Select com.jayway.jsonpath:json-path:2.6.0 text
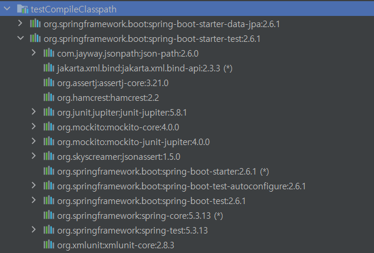374x253 pixels. coord(128,54)
